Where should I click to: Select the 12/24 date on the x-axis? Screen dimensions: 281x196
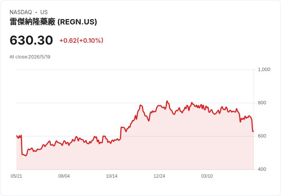pos(159,176)
